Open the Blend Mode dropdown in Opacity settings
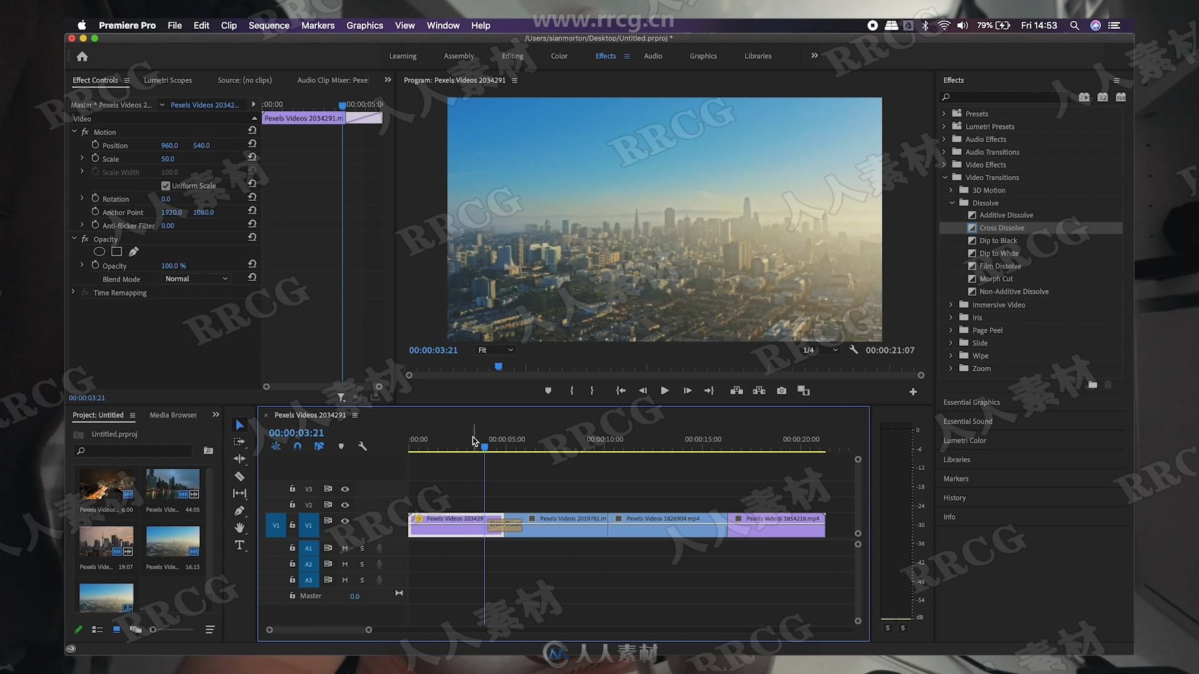This screenshot has width=1199, height=674. [x=195, y=278]
